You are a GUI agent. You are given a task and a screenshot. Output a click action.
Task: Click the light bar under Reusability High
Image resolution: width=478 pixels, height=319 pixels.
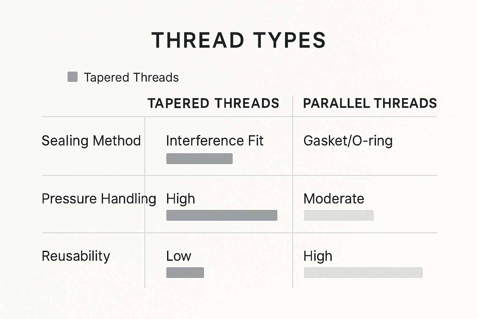(363, 273)
